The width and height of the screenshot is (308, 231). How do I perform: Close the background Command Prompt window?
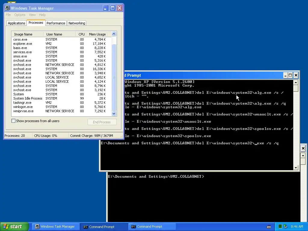point(303,148)
